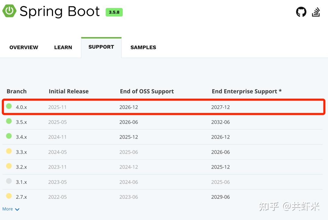
Task: Click 4.0.x enterprise support end 2027-12
Action: (220, 107)
